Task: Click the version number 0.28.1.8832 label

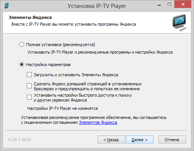Action: click(20, 140)
